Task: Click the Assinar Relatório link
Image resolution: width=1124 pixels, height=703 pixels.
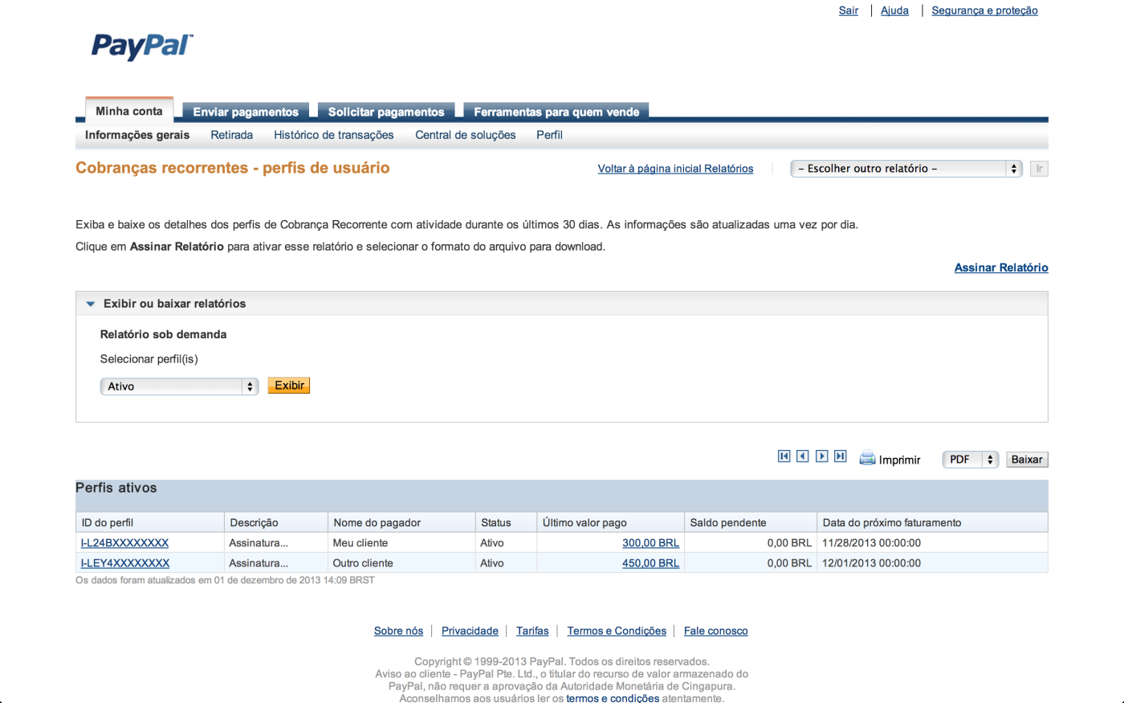Action: 1001,268
